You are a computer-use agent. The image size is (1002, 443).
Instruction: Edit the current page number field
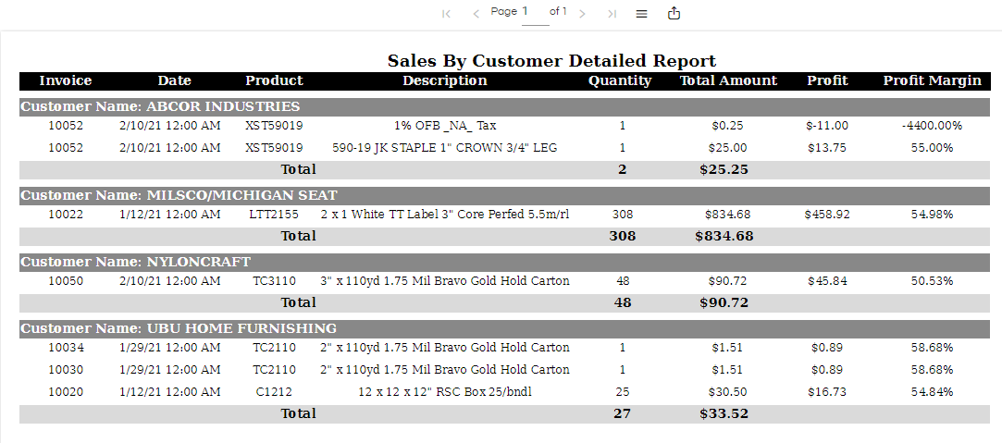[x=534, y=12]
